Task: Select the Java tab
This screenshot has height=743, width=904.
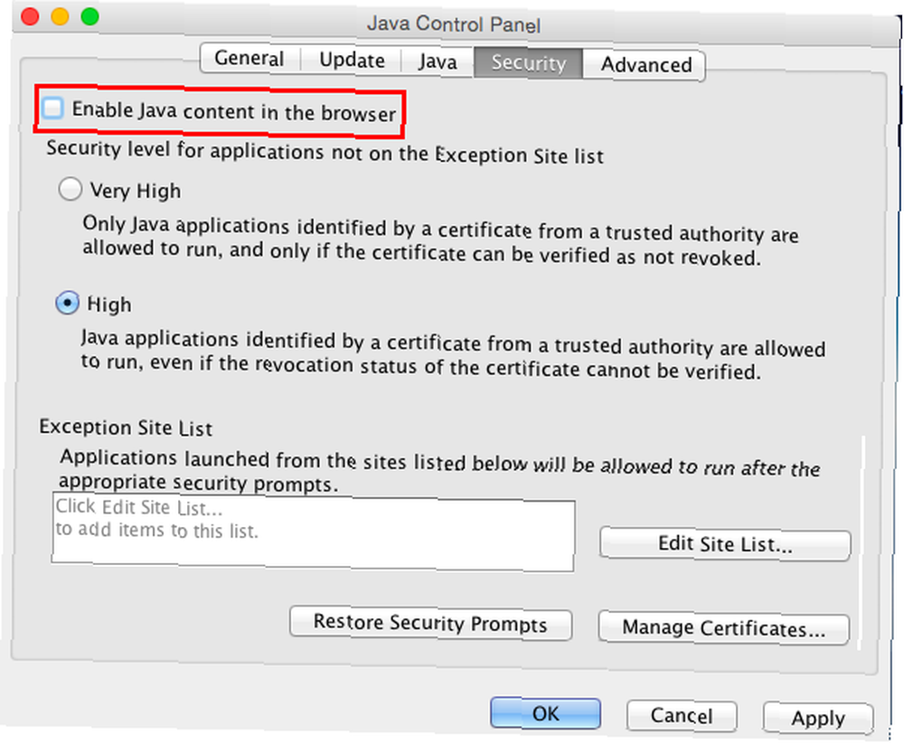Action: click(x=438, y=61)
